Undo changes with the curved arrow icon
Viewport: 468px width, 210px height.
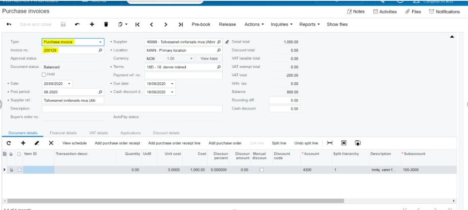pos(77,24)
